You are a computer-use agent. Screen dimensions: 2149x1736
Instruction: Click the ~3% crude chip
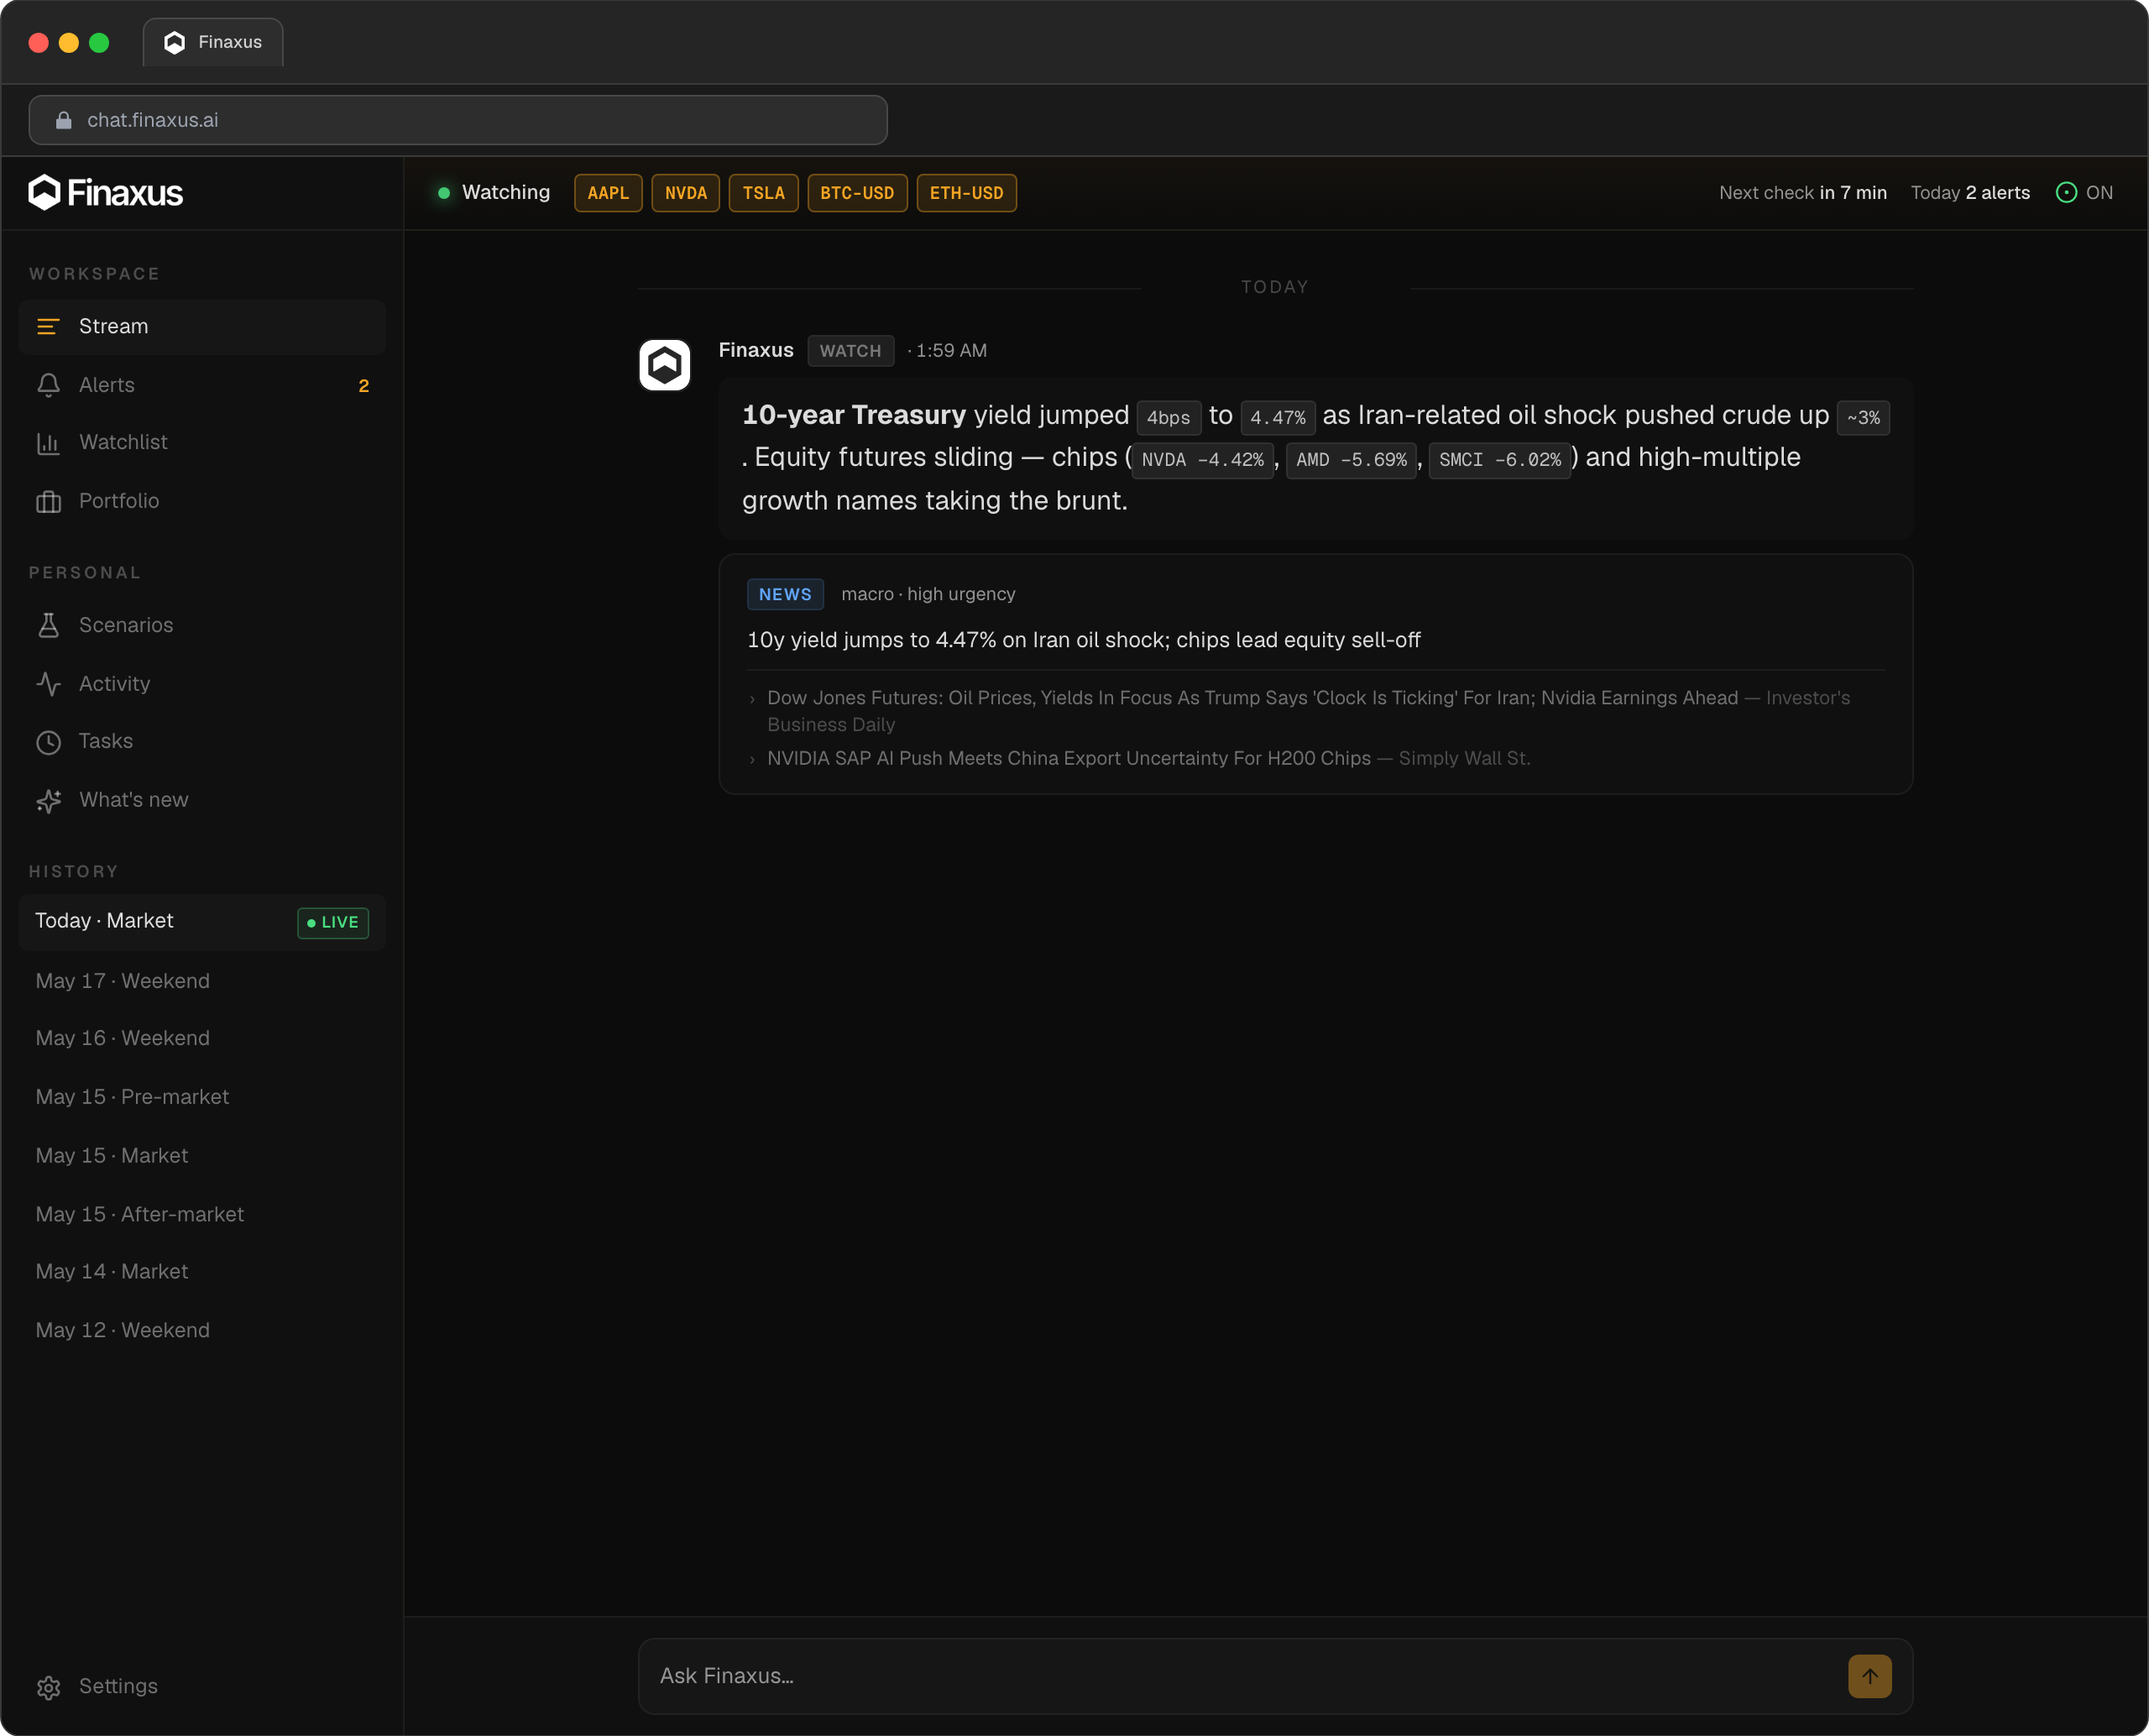pyautogui.click(x=1863, y=418)
